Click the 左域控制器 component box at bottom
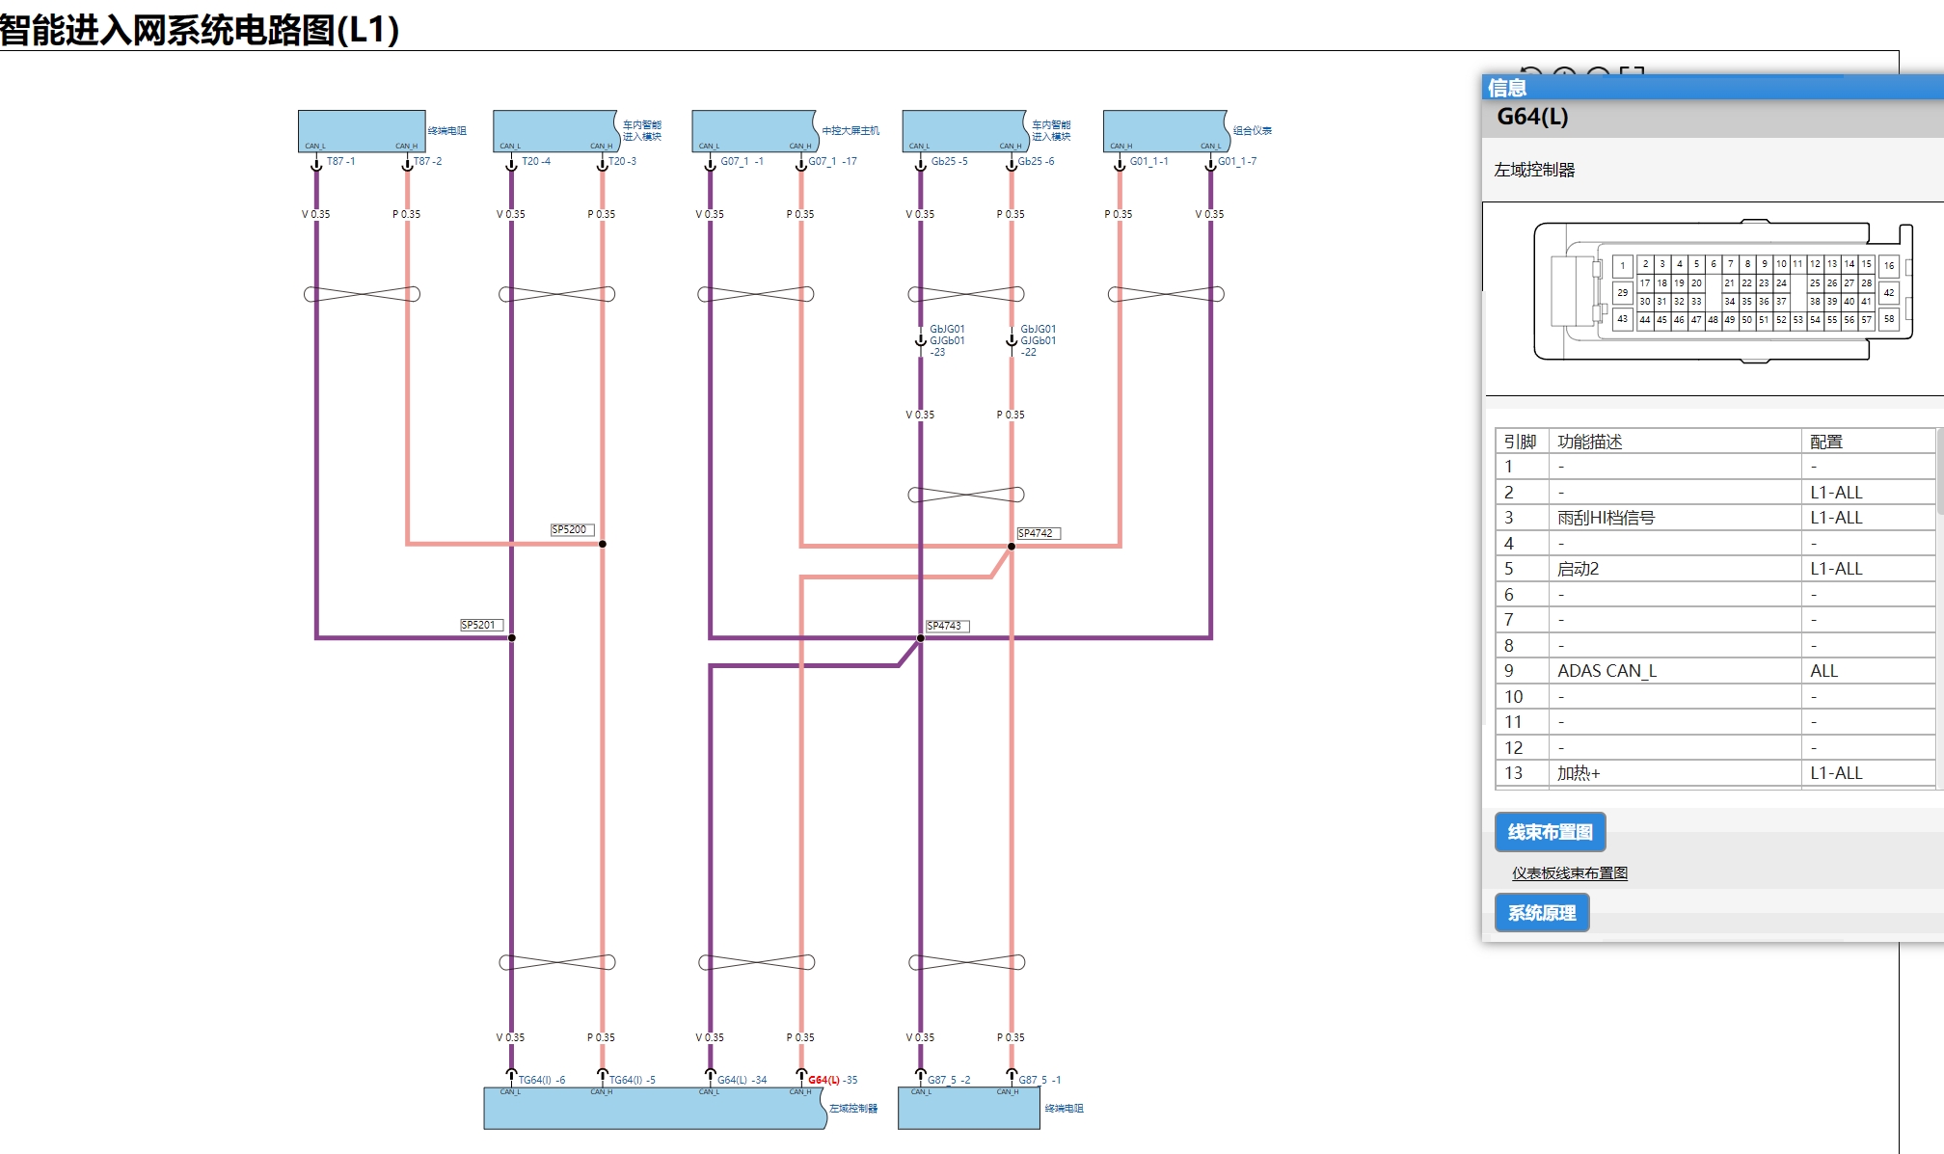Image resolution: width=1944 pixels, height=1154 pixels. [654, 1109]
